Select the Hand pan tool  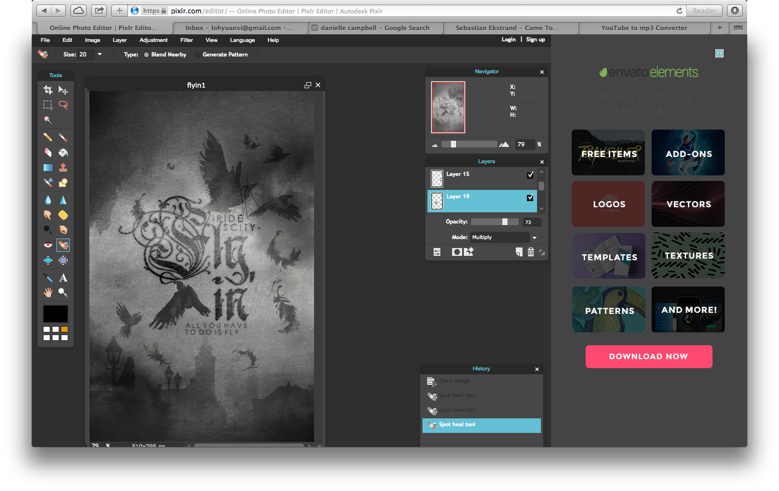48,292
